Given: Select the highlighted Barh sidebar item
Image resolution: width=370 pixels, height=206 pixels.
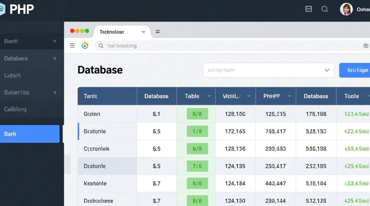Looking at the screenshot, I should tap(30, 134).
